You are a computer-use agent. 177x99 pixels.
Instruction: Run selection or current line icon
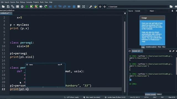pyautogui.click(x=41, y=7)
